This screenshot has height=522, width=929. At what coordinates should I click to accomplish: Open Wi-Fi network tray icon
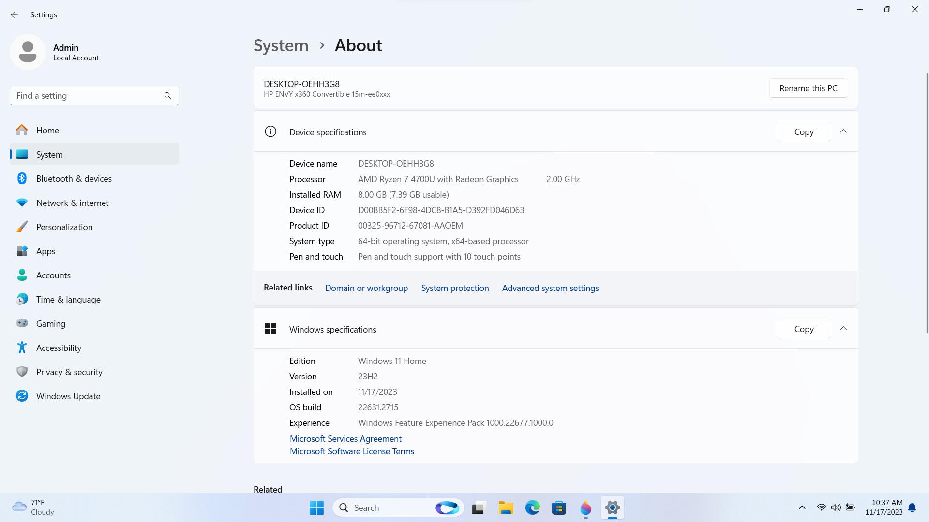821,507
